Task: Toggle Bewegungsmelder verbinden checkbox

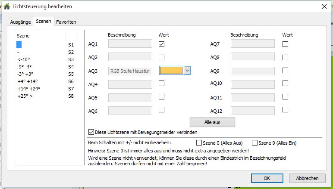Action: click(x=91, y=132)
